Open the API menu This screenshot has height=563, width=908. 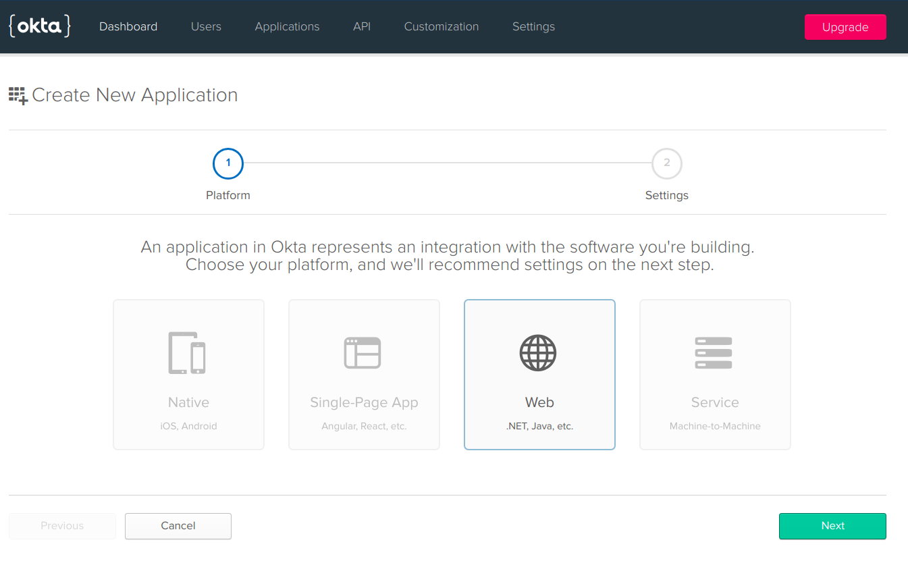(362, 26)
